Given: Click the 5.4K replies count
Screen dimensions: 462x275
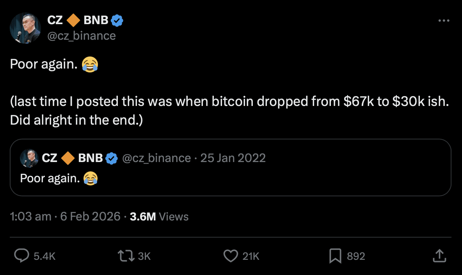Looking at the screenshot, I should tap(44, 256).
